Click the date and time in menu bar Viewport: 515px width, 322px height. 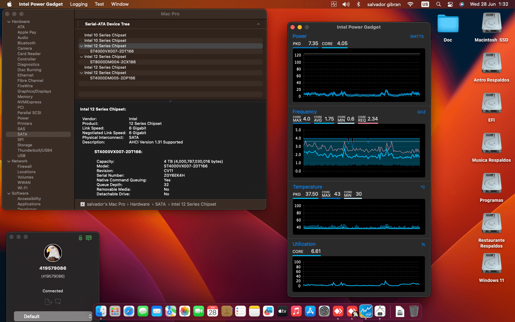tap(489, 4)
